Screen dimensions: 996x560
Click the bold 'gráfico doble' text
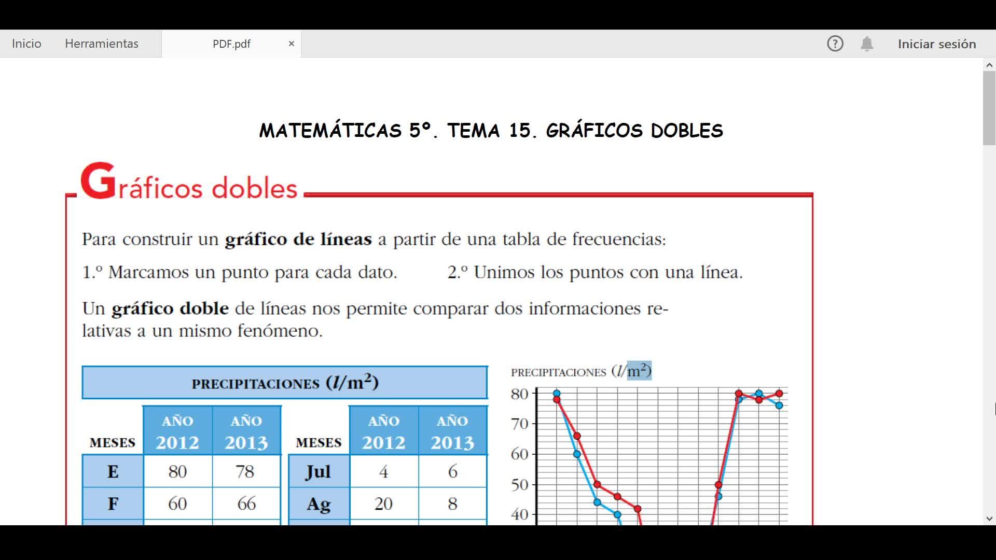(170, 309)
